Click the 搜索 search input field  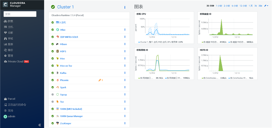20,14
